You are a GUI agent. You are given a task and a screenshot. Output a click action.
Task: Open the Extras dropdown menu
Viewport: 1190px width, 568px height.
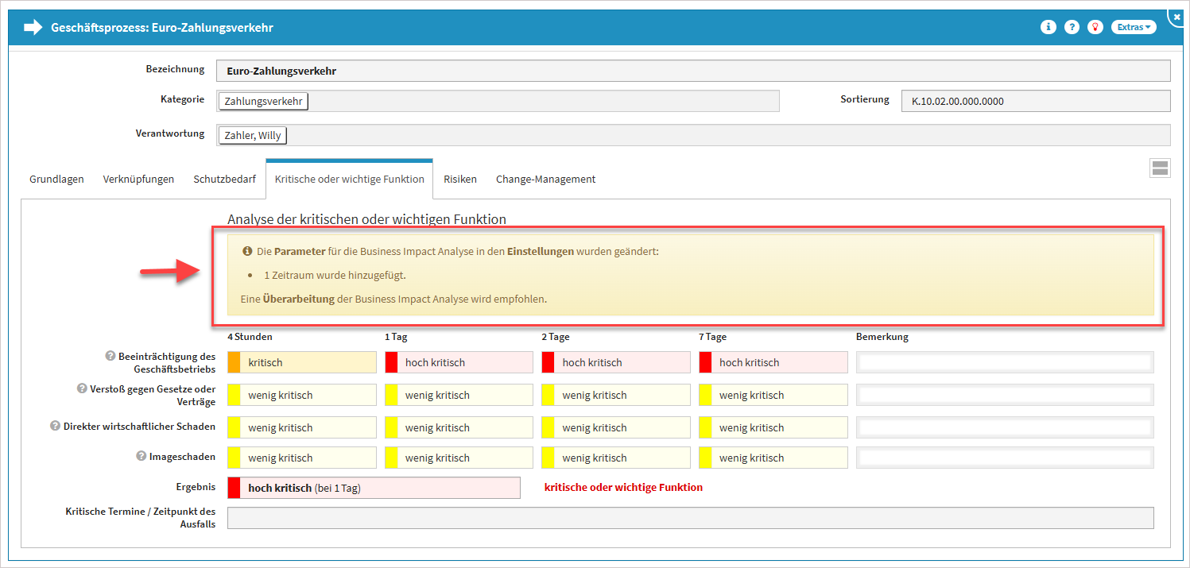tap(1134, 27)
